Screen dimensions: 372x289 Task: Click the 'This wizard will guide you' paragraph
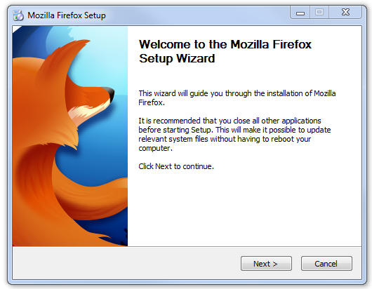tap(237, 98)
